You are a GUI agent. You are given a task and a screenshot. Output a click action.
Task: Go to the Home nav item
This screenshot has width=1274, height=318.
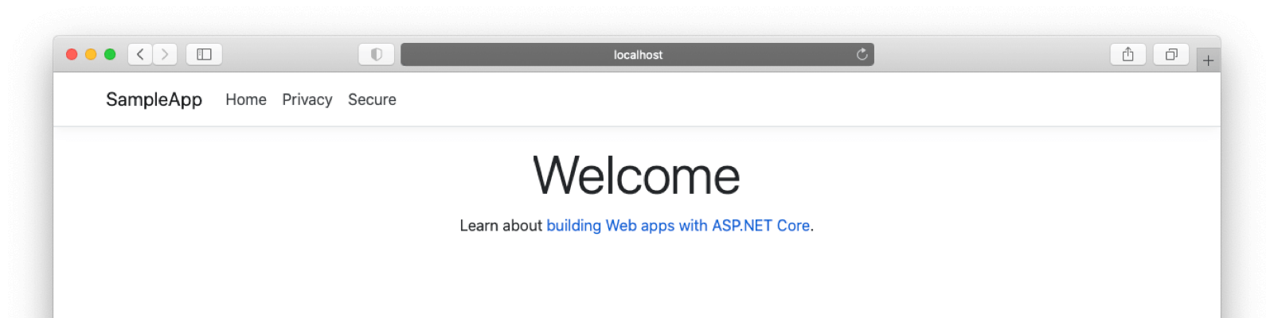point(246,99)
